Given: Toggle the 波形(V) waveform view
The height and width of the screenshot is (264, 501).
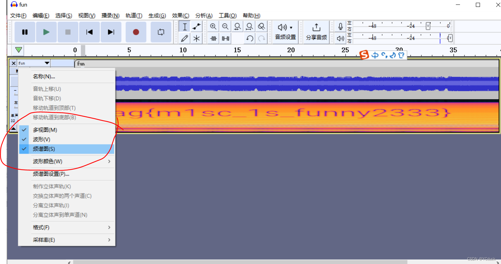Looking at the screenshot, I should pos(41,140).
